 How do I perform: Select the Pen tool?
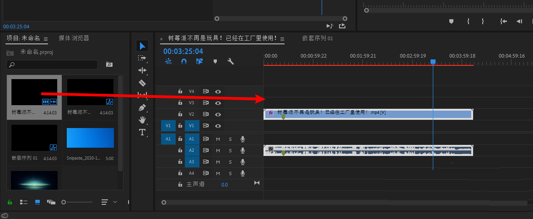[x=142, y=108]
